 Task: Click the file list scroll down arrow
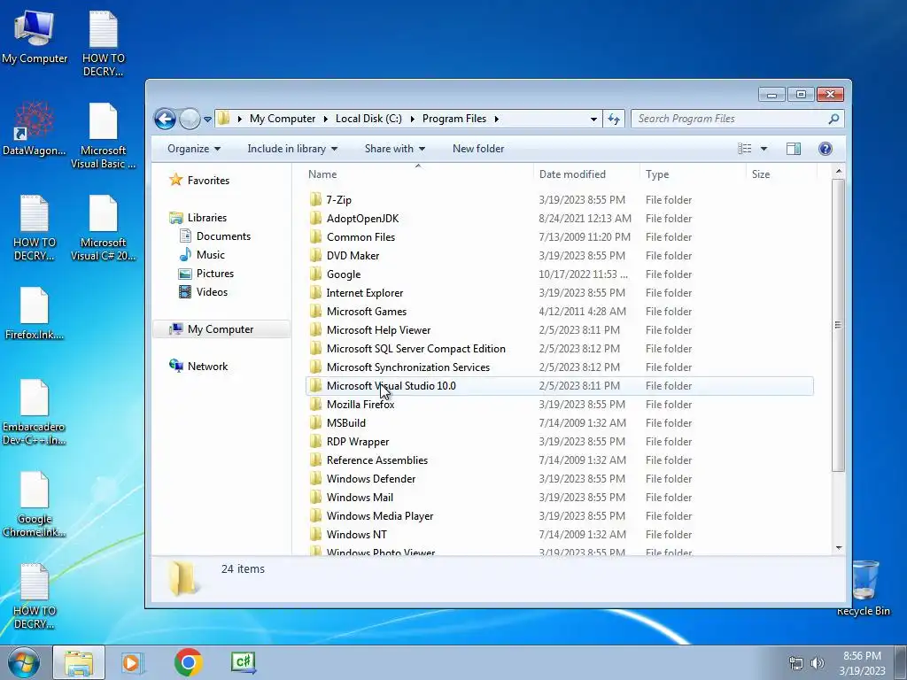coord(839,547)
